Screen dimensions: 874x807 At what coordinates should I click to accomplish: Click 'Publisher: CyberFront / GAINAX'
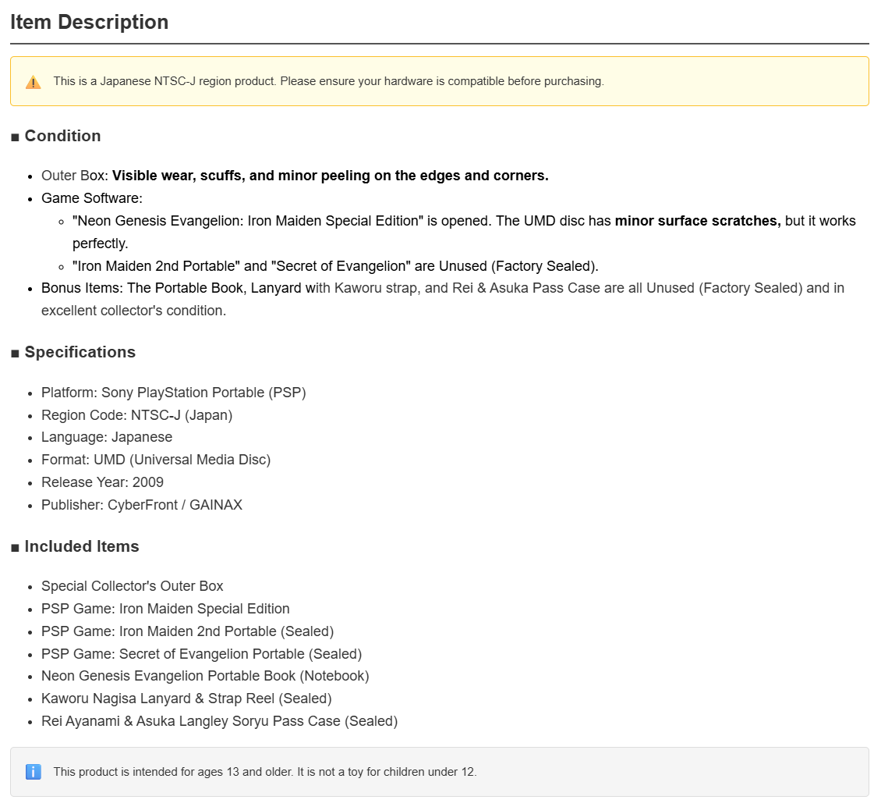[142, 505]
